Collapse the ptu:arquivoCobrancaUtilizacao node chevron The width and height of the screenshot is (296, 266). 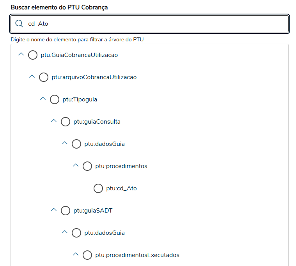tap(32, 77)
